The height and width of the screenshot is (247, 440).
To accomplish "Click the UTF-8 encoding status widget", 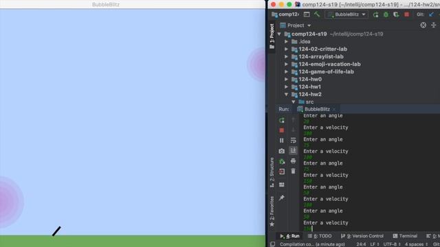I will point(391,244).
